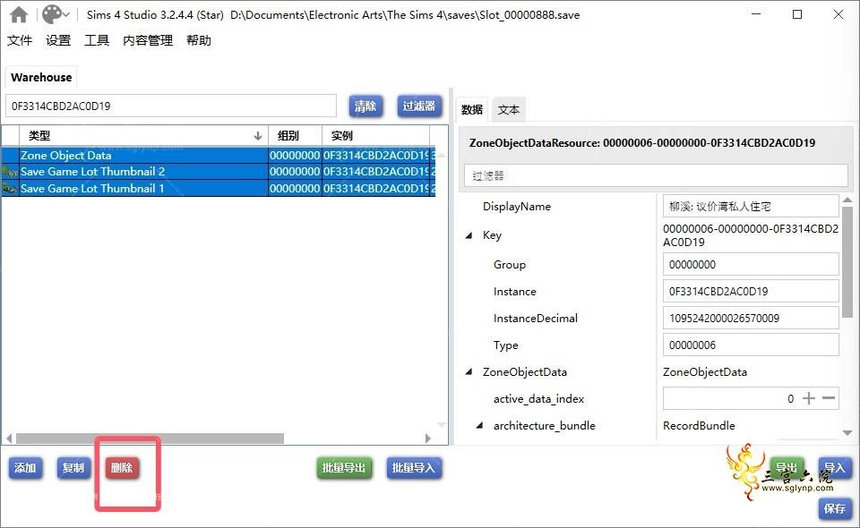Select Save Game Lot Thumbnail 2 row
860x528 pixels.
pyautogui.click(x=219, y=172)
